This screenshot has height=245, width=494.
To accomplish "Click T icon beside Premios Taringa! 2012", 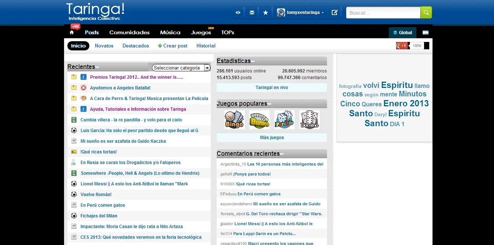I will 83,77.
